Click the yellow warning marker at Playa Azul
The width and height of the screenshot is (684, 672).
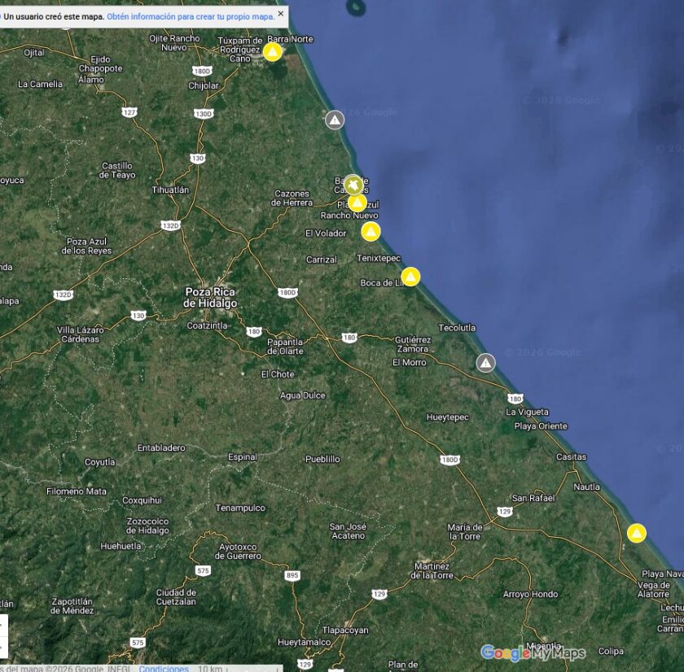click(x=357, y=203)
